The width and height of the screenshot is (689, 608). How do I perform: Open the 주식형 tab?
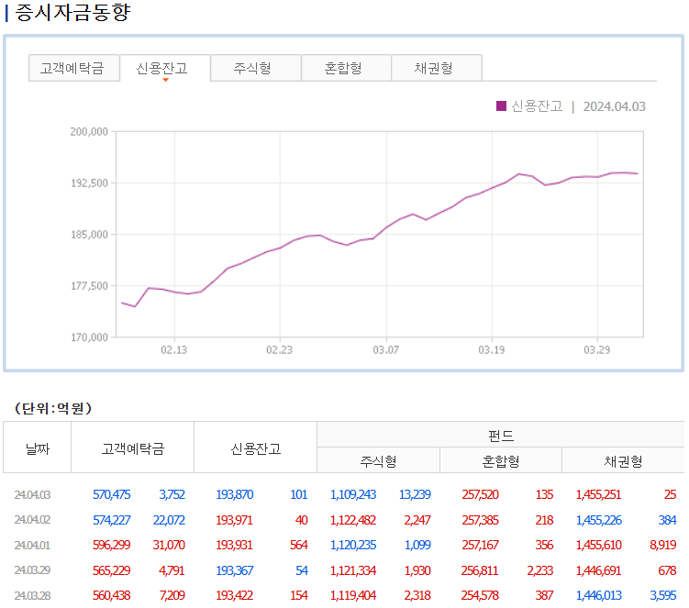tap(256, 68)
